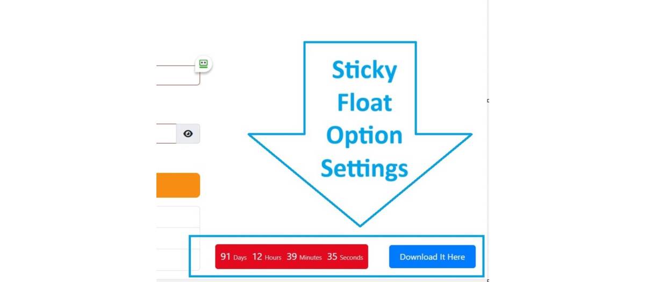Viewport: 645px width, 282px height.
Task: Click the blue Download It Here button
Action: 432,257
